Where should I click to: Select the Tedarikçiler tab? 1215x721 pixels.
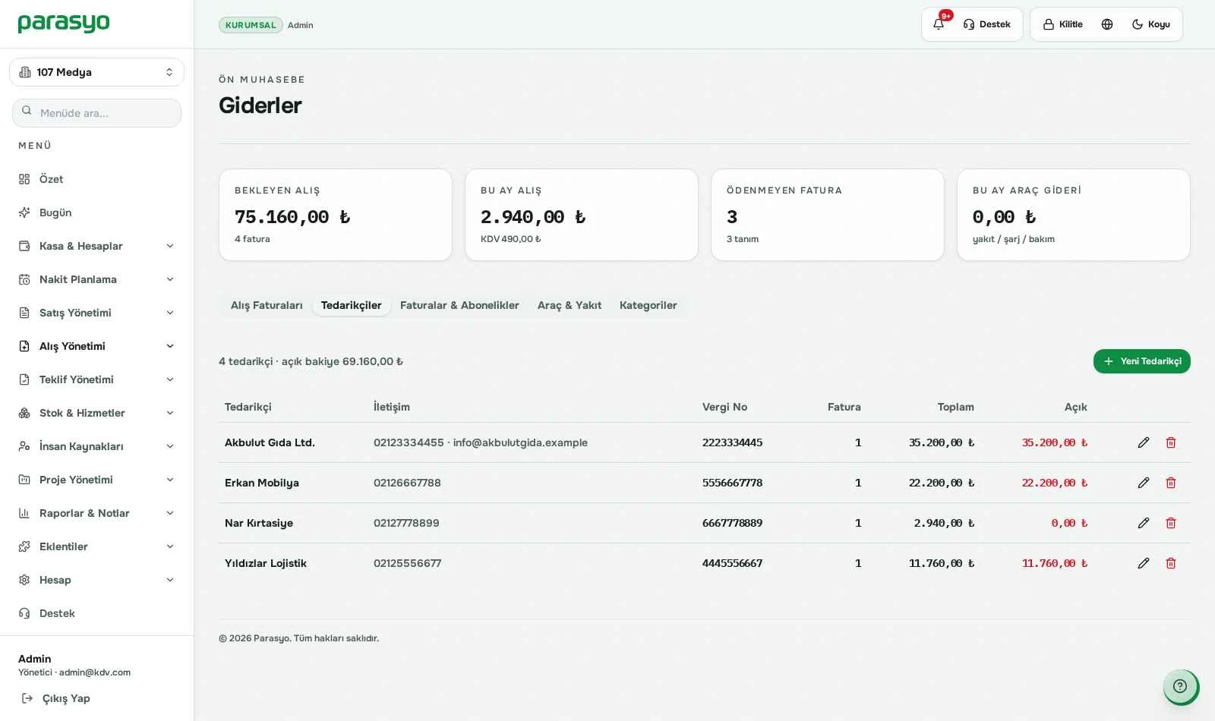351,305
